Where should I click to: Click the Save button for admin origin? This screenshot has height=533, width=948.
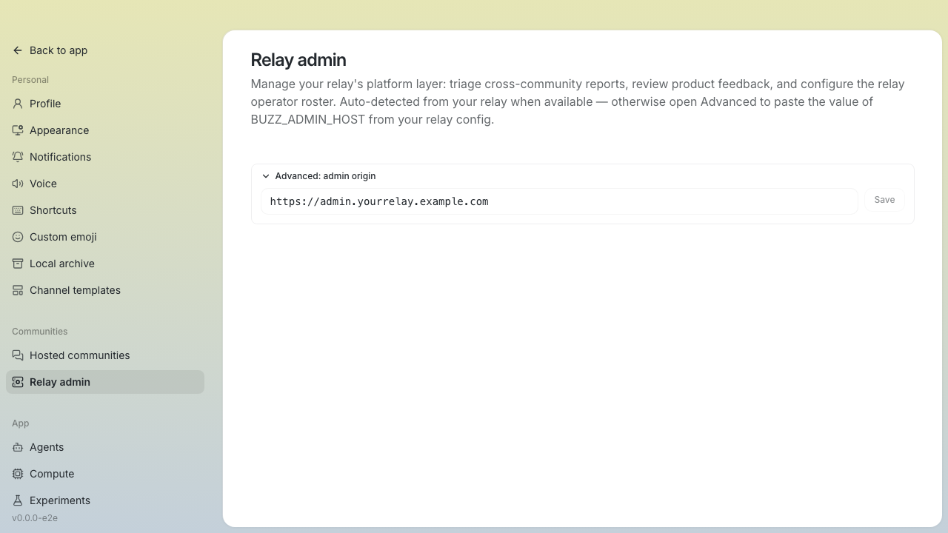pyautogui.click(x=884, y=200)
